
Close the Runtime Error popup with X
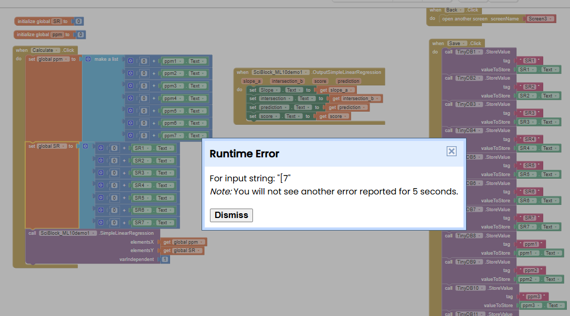[x=451, y=151]
